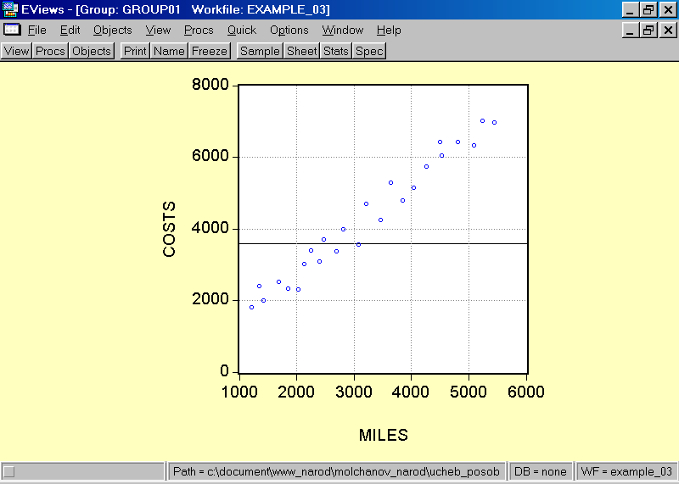
Task: Open the Objects menu in the menu bar
Action: point(113,31)
